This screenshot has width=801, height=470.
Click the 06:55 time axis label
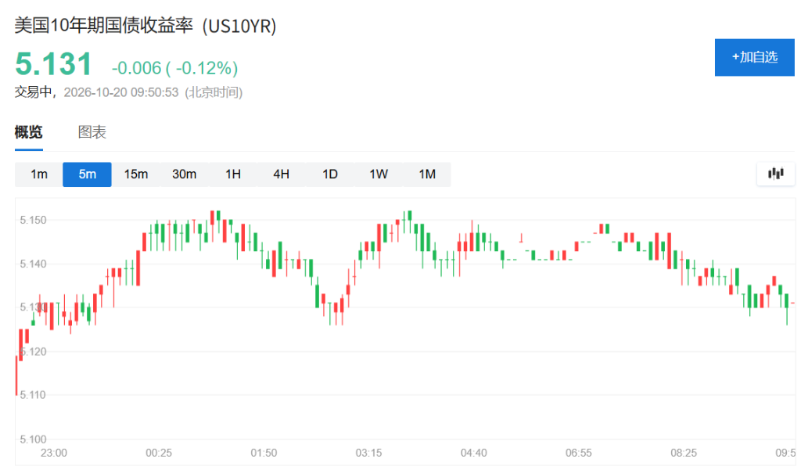579,453
